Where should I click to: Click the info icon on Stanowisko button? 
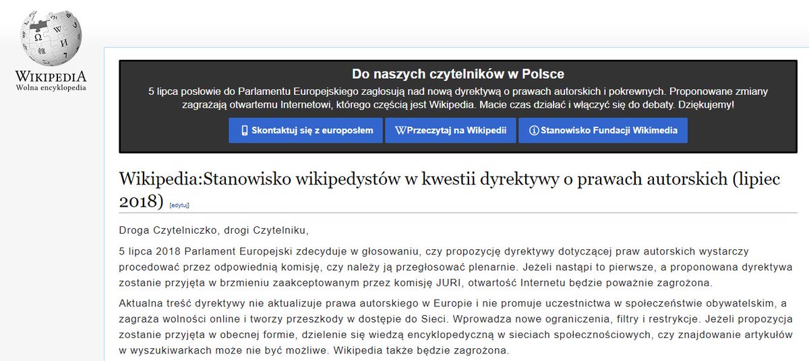click(x=535, y=131)
